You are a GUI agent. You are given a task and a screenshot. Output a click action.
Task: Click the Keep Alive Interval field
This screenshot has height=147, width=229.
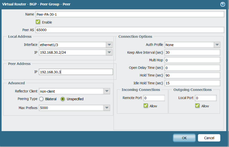(192, 53)
